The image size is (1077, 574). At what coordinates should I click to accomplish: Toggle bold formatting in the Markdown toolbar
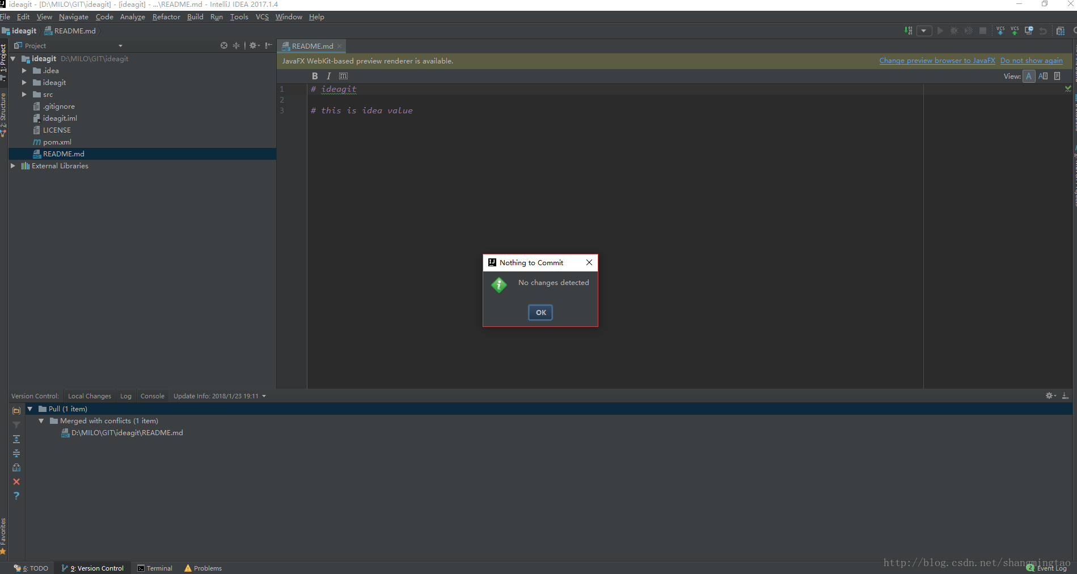315,76
